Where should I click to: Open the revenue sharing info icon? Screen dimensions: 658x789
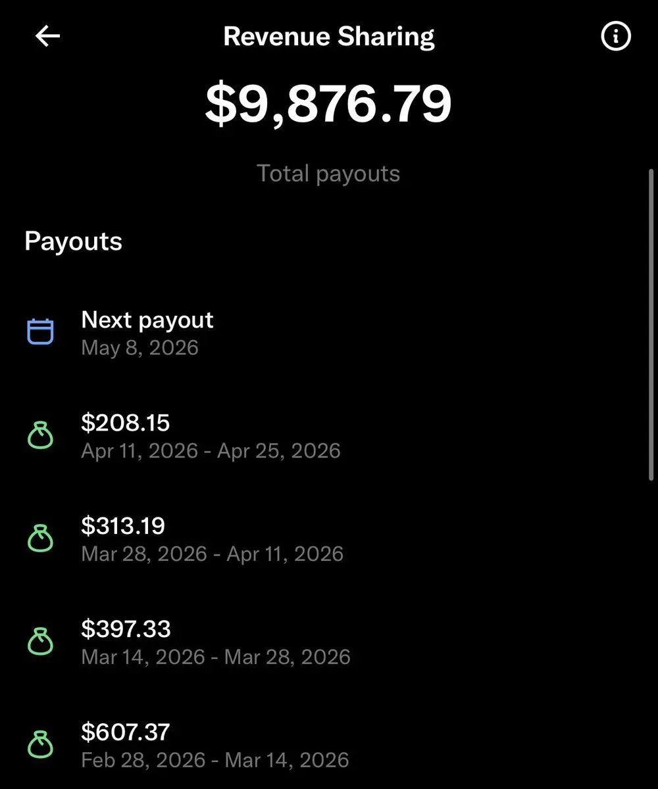click(616, 37)
